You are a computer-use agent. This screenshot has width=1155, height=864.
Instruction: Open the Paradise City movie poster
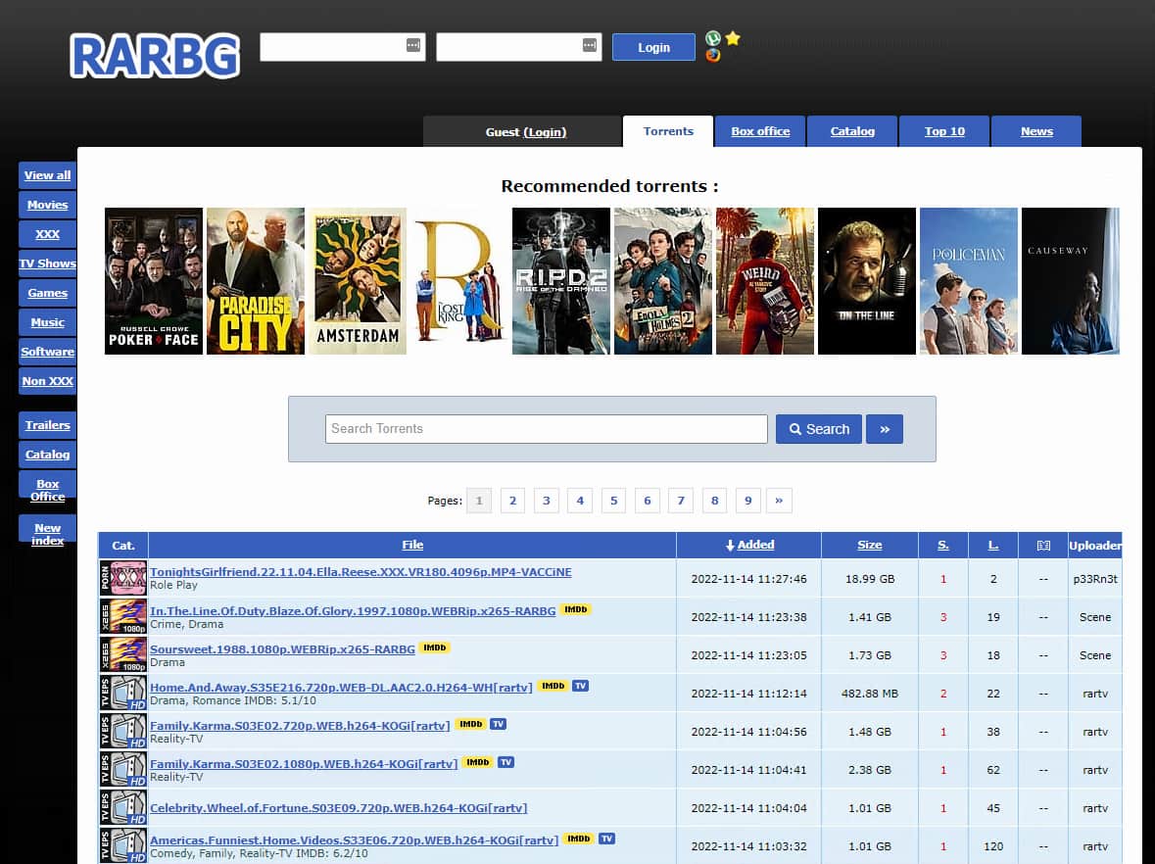pos(255,280)
